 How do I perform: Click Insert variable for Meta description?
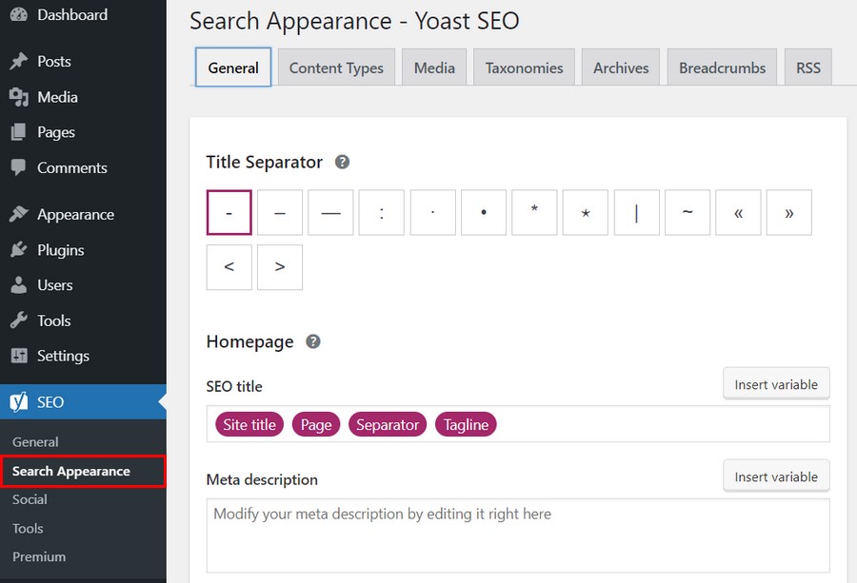(776, 476)
